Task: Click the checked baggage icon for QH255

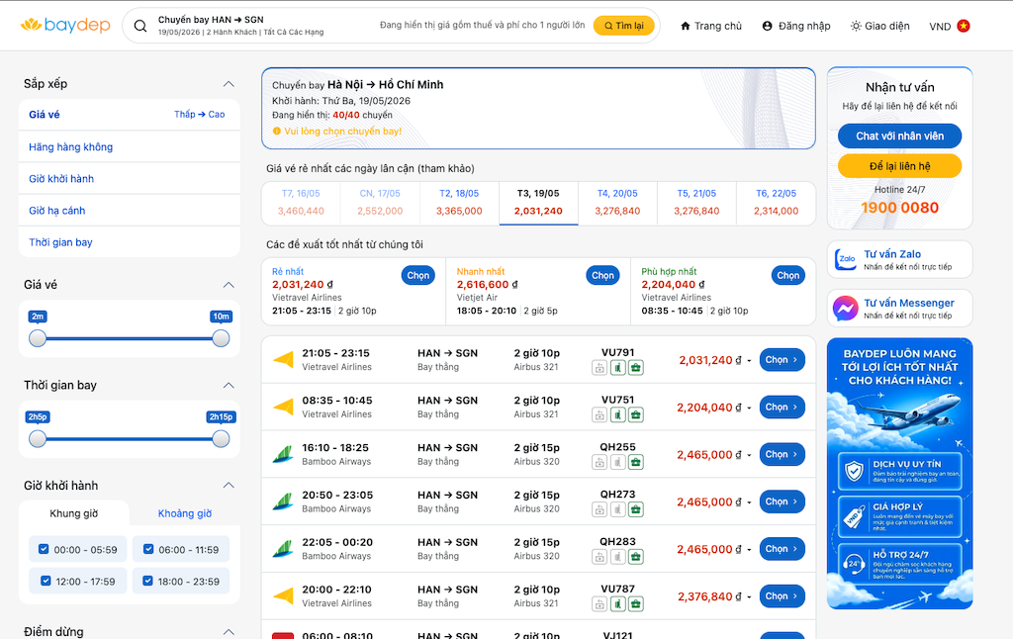Action: pyautogui.click(x=617, y=462)
